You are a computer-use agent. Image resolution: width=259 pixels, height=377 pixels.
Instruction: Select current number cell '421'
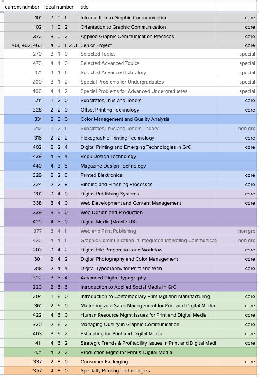pos(23,353)
